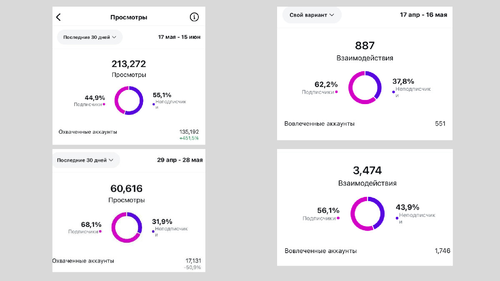Expand the top Последние 30 дней dropdown
The width and height of the screenshot is (500, 281).
pos(90,37)
